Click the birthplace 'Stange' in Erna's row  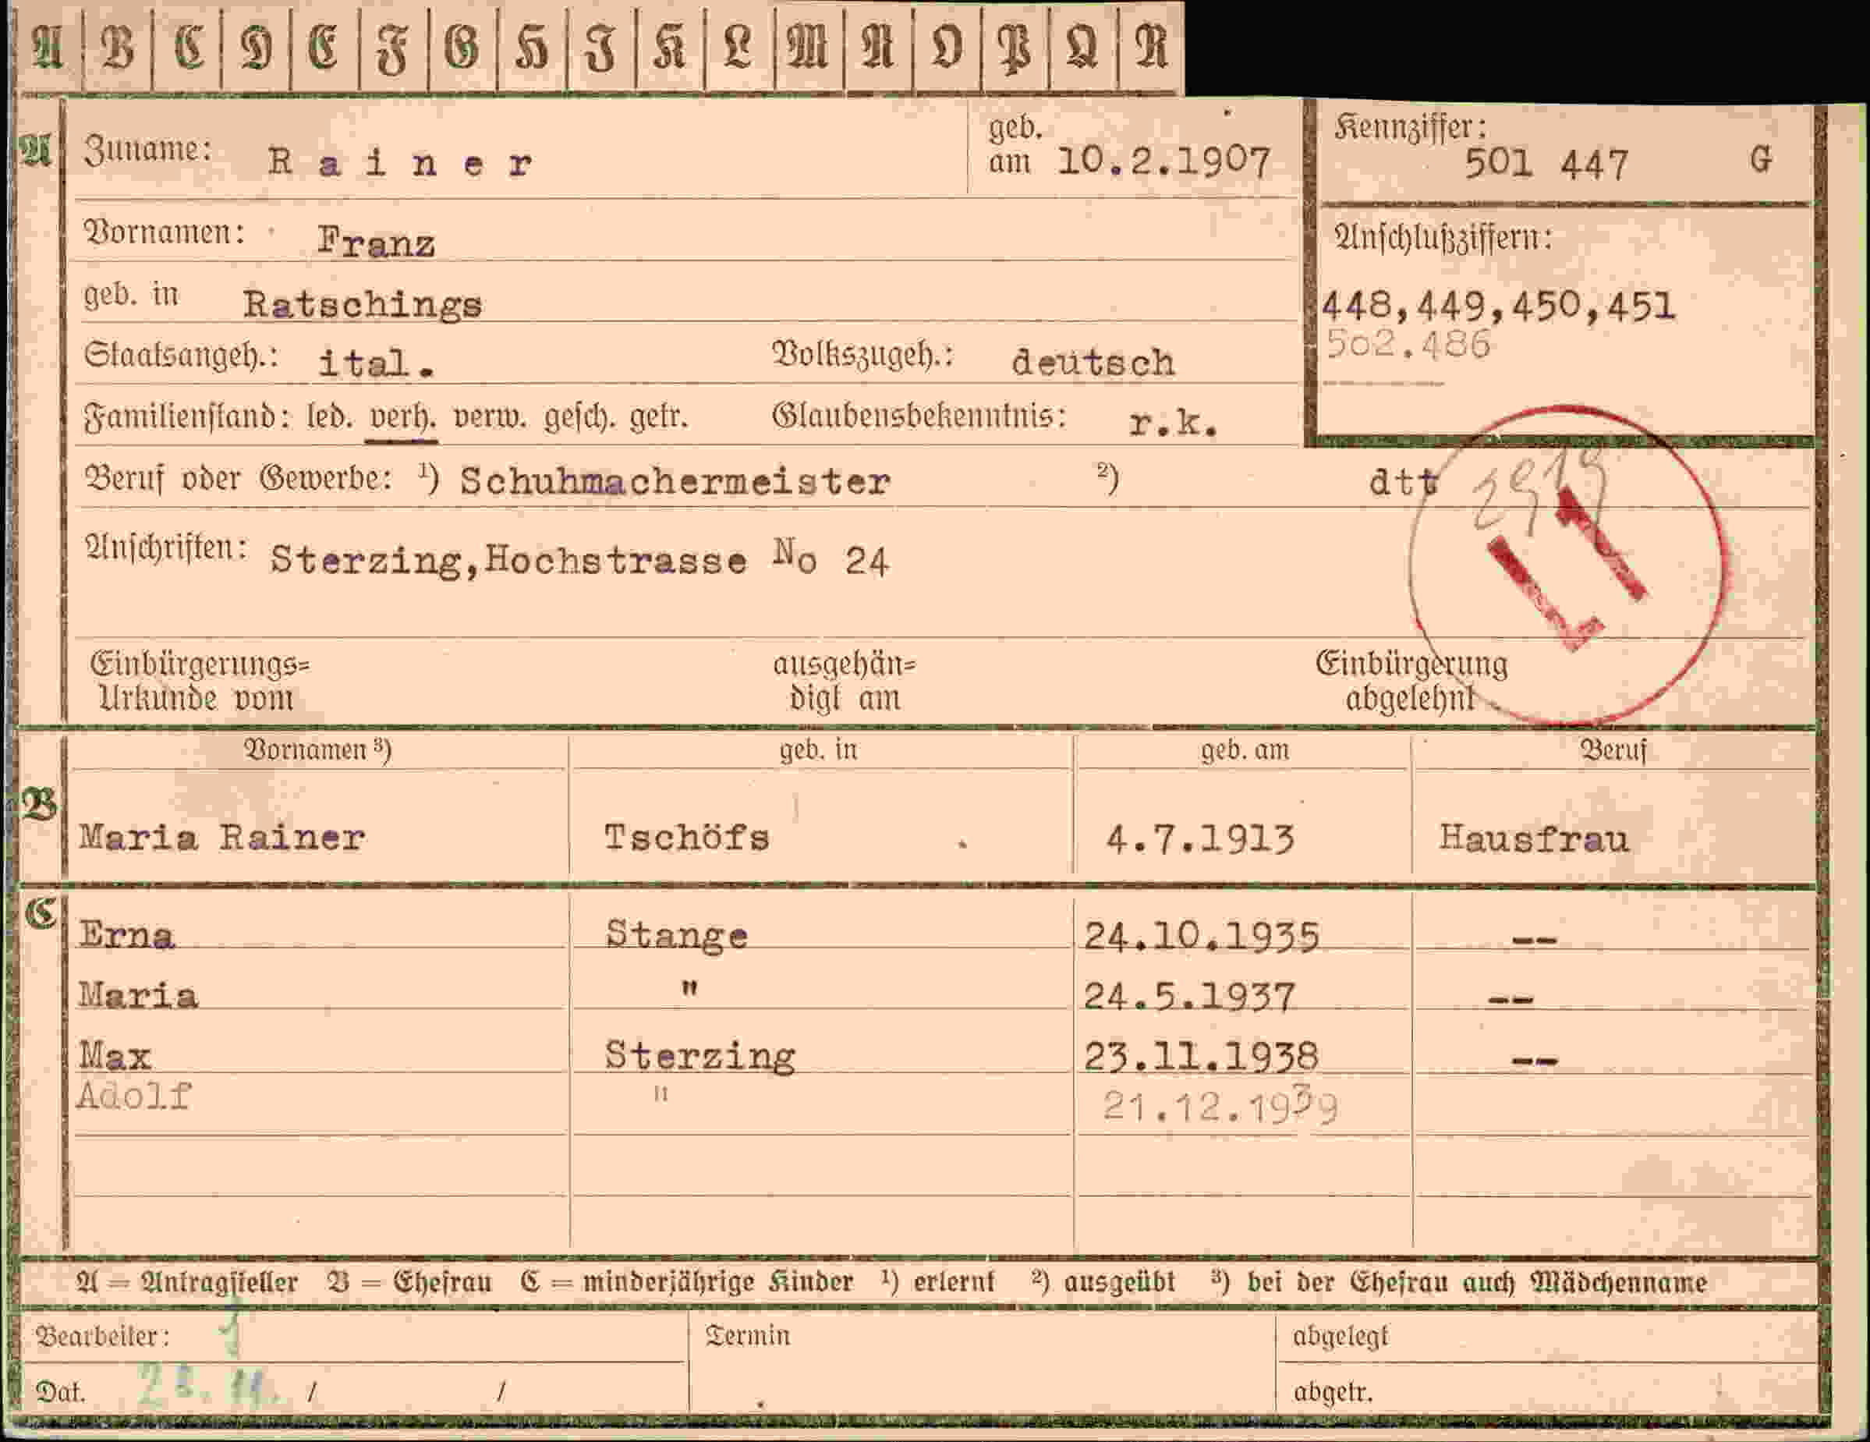pos(676,934)
